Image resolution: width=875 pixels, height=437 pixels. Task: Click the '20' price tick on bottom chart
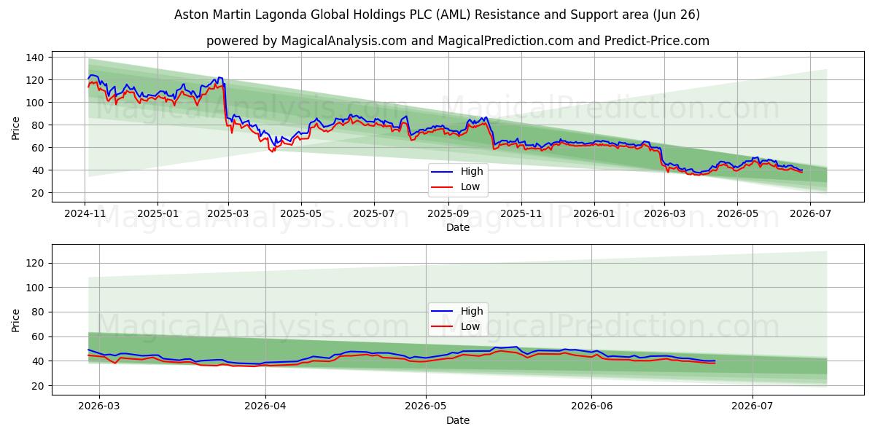pos(39,386)
